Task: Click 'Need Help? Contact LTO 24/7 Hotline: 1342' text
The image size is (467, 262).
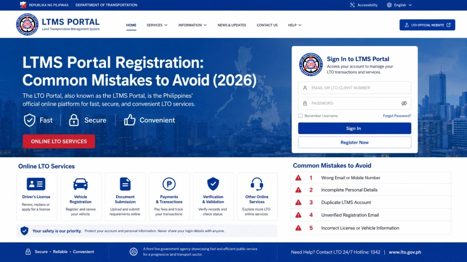Action: tap(336, 252)
